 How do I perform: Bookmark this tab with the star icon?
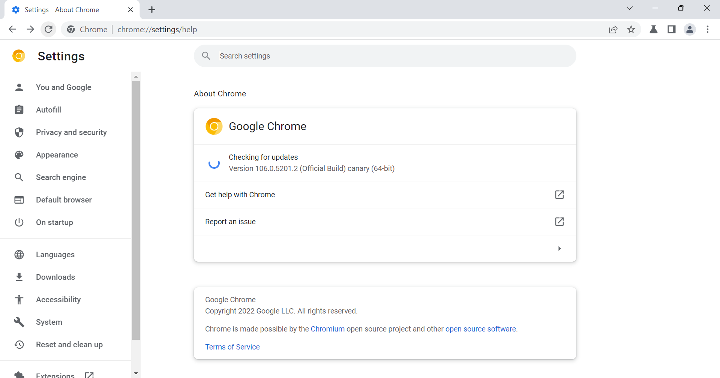point(631,29)
